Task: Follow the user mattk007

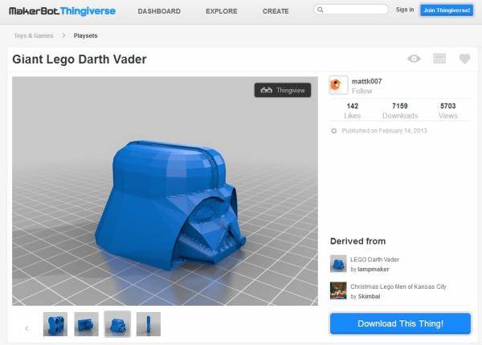Action: tap(361, 91)
